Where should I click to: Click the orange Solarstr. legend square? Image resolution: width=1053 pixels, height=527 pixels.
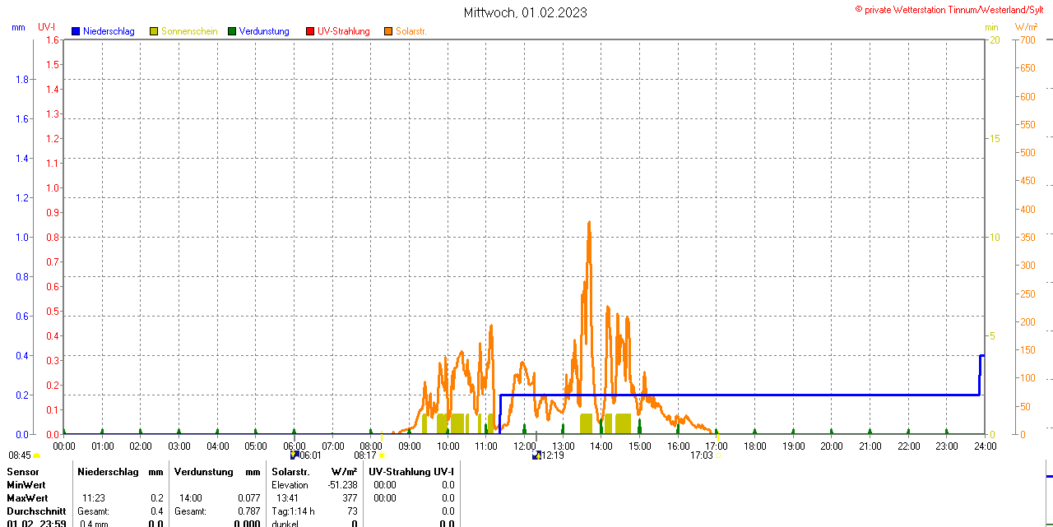click(388, 31)
